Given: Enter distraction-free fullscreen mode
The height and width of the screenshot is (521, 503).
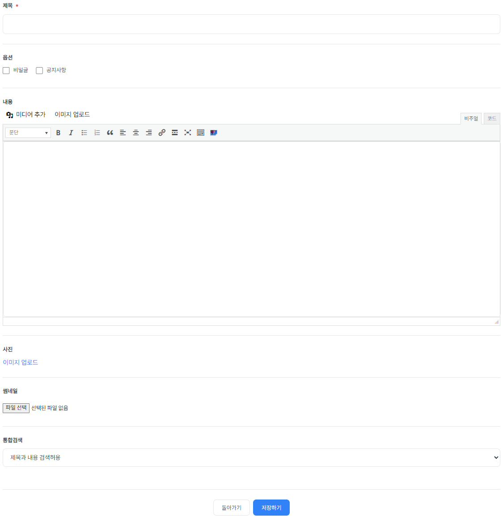Looking at the screenshot, I should pos(188,132).
